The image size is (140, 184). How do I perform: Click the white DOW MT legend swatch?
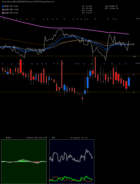3,10
